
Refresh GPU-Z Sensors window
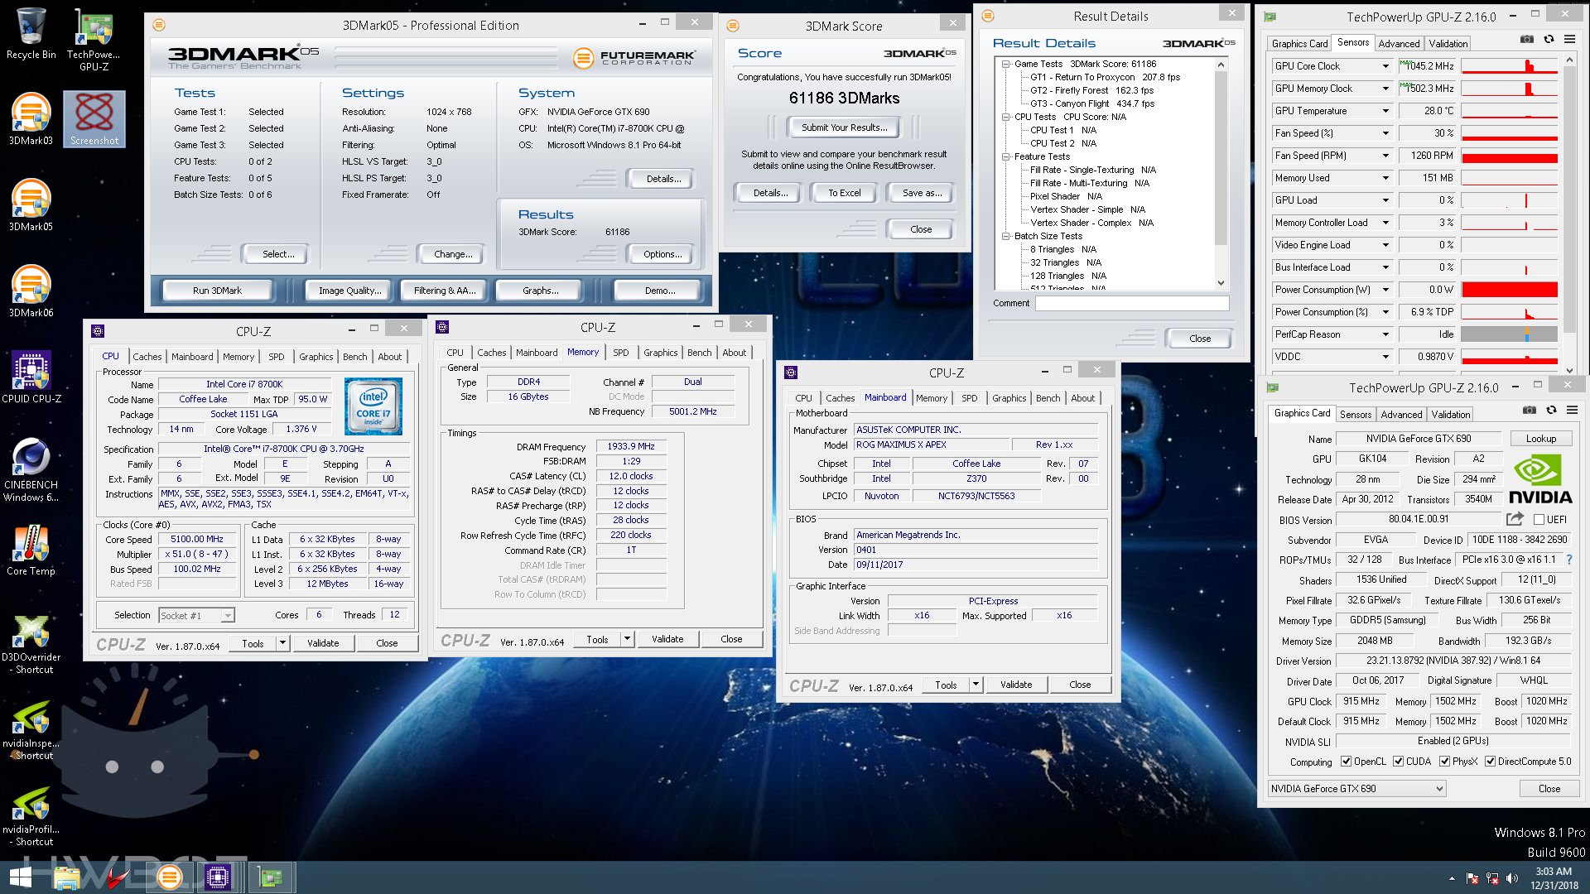1549,39
